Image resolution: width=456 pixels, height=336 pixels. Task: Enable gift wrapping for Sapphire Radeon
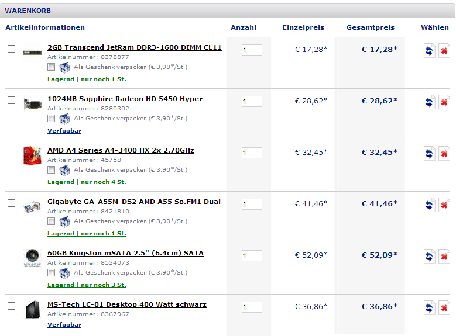click(51, 119)
